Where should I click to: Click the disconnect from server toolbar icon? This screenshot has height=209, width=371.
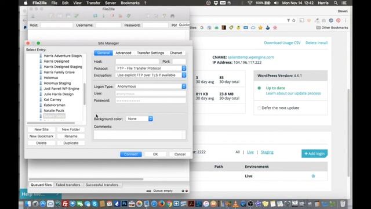[x=121, y=16]
